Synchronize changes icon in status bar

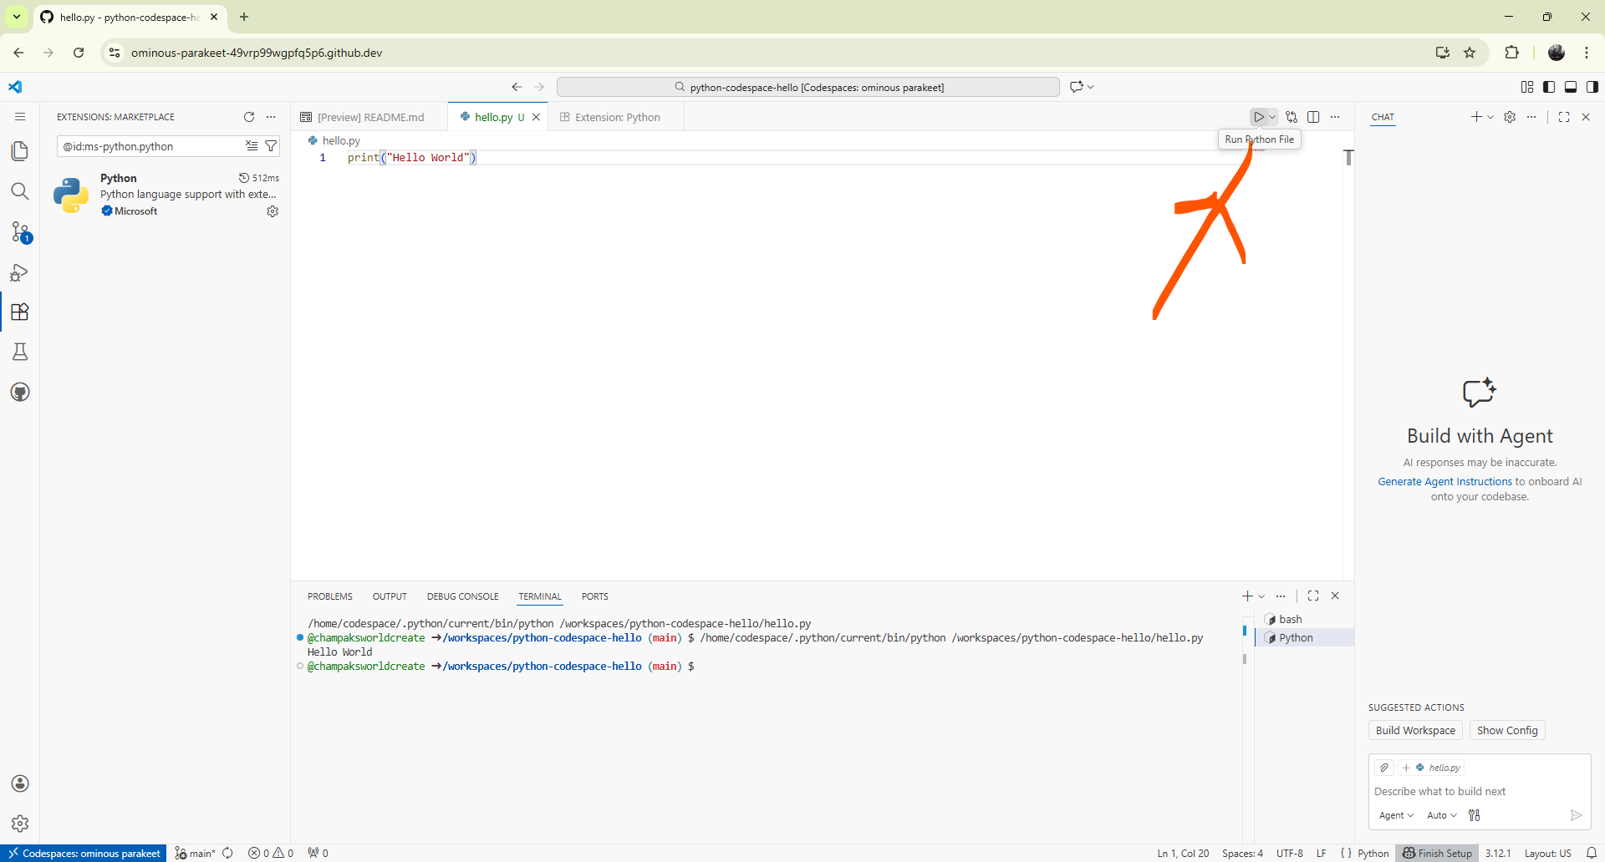(x=227, y=853)
